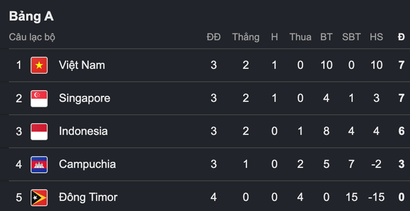Click the Bảng A heading
The height and width of the screenshot is (211, 410).
click(32, 17)
